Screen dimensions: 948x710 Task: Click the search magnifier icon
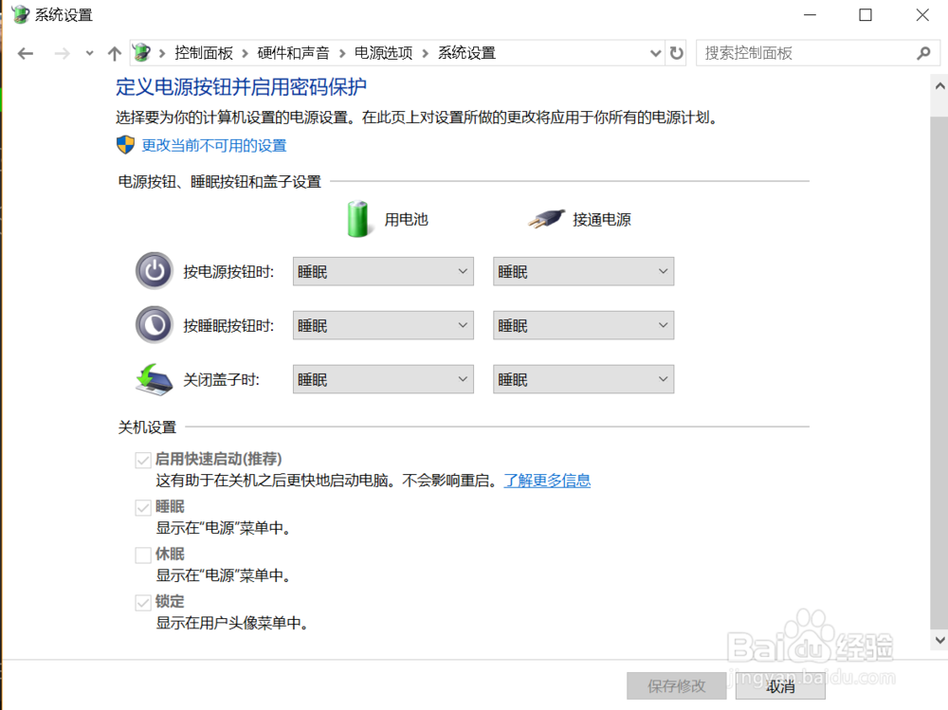[923, 53]
